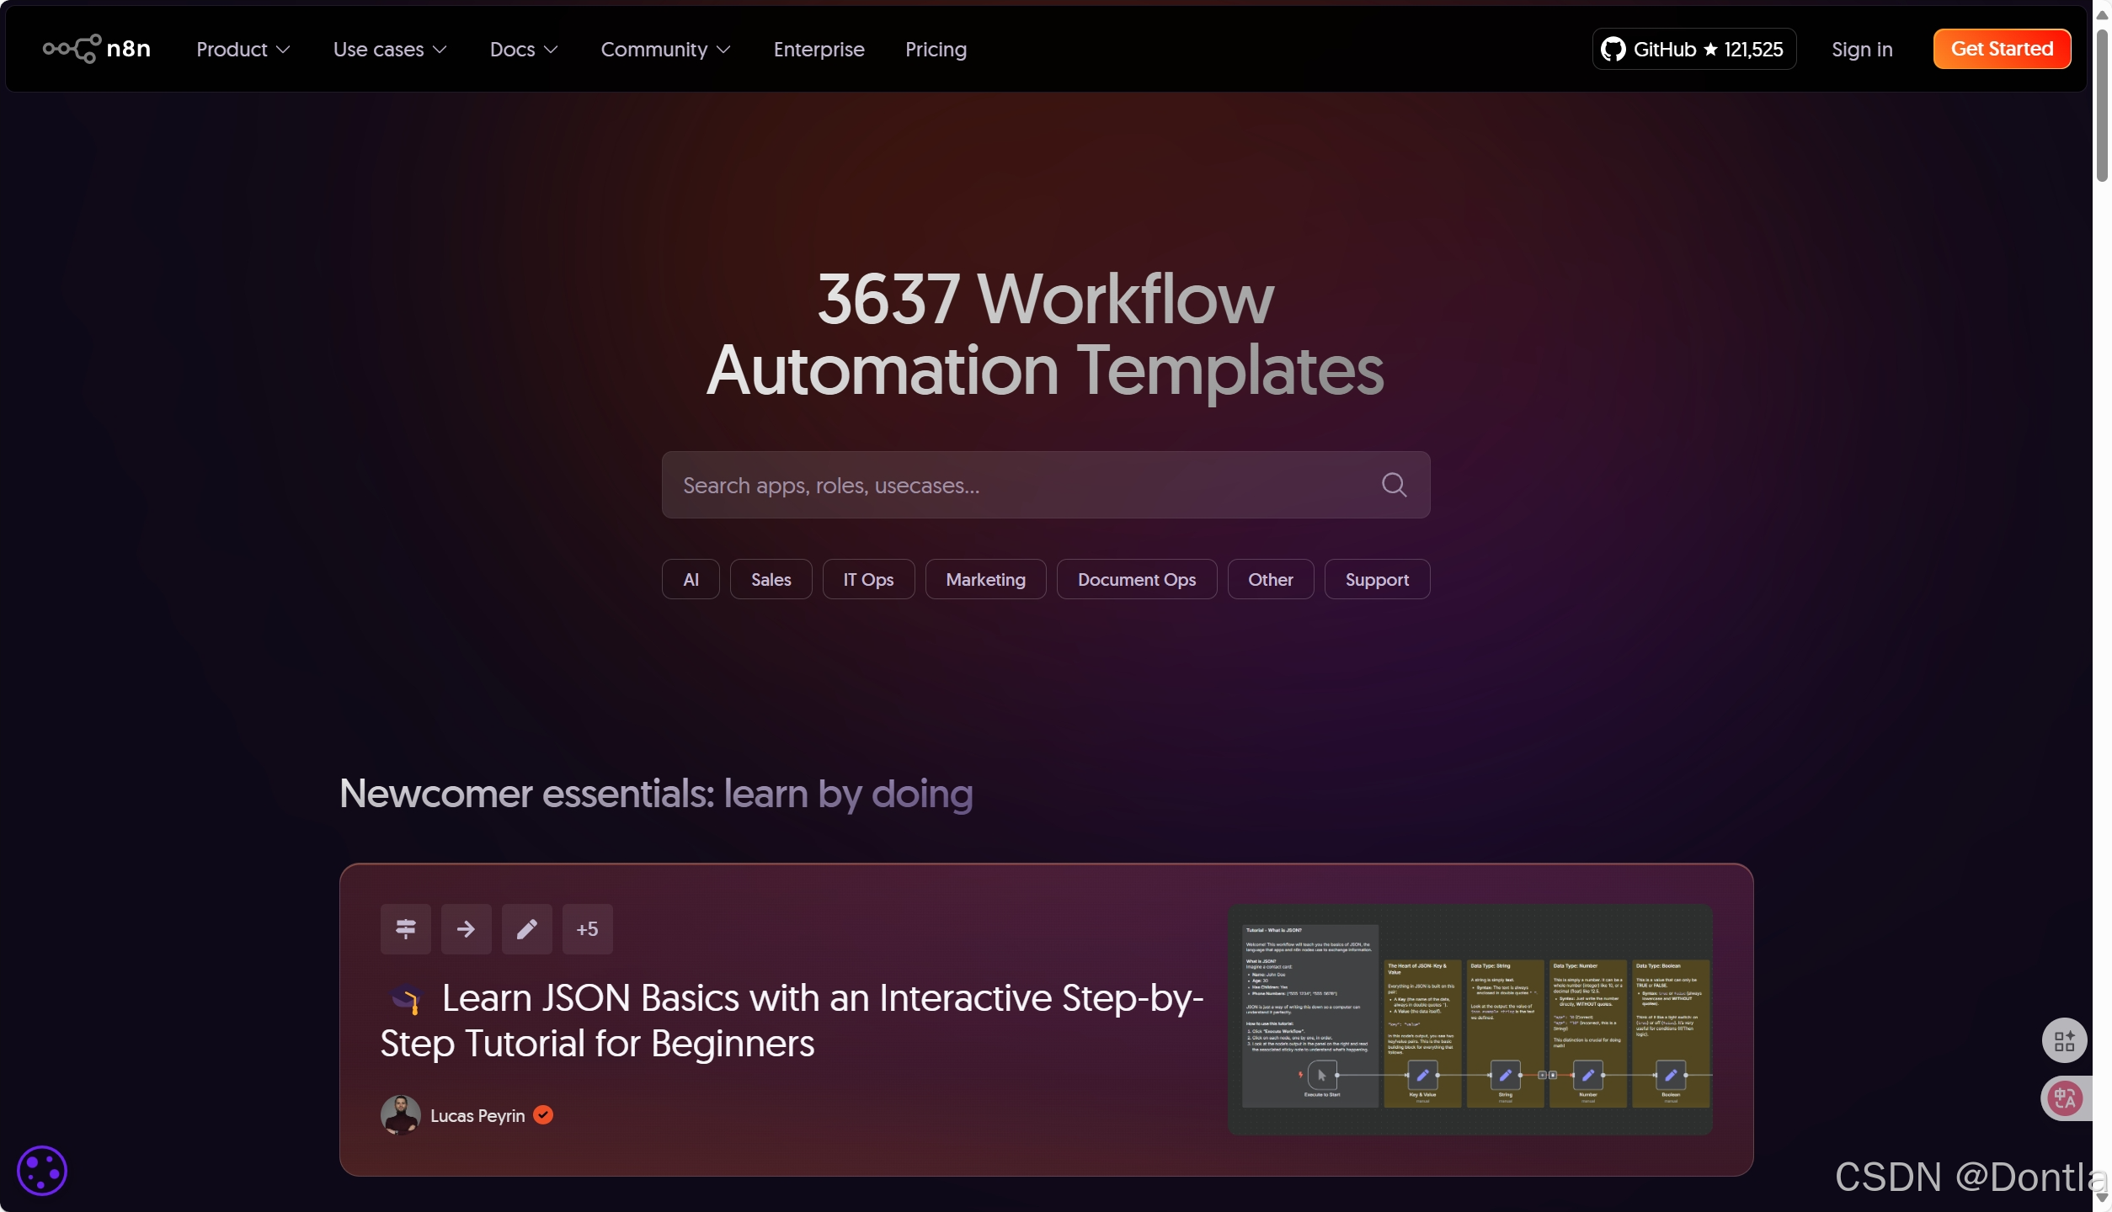Select the IT Ops category
Viewport: 2112px width, 1212px height.
[868, 579]
